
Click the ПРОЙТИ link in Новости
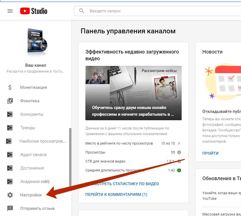coord(210,153)
